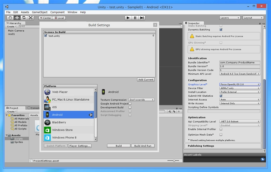Viewport: 271px width, 172px height.
Task: Click the Build button
Action: [x=119, y=146]
